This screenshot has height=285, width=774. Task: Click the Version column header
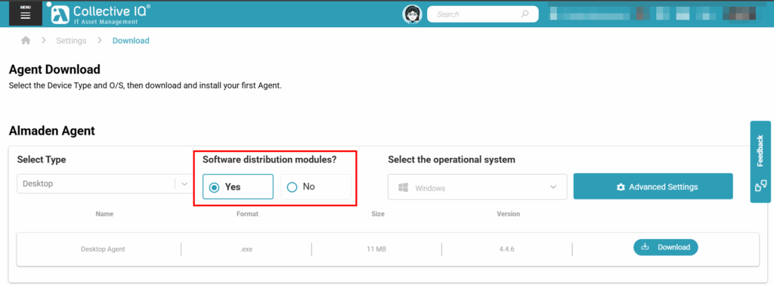pyautogui.click(x=509, y=214)
